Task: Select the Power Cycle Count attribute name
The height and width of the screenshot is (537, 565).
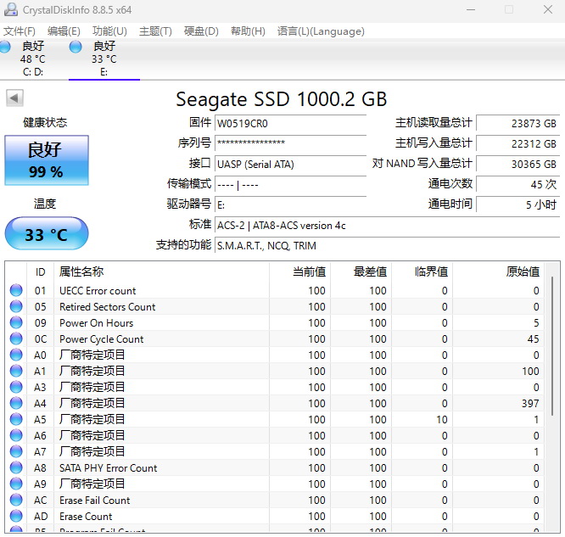Action: [x=101, y=338]
